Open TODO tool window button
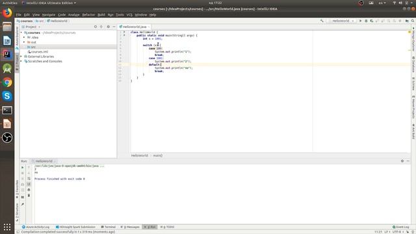The height and width of the screenshot is (234, 416). click(167, 227)
